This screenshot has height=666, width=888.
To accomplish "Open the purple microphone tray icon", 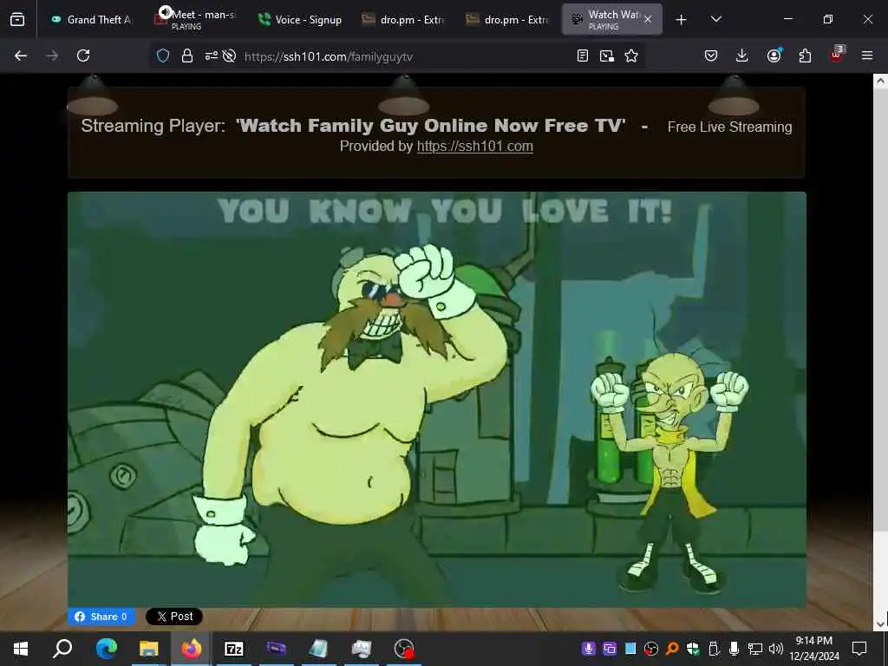I will (589, 649).
